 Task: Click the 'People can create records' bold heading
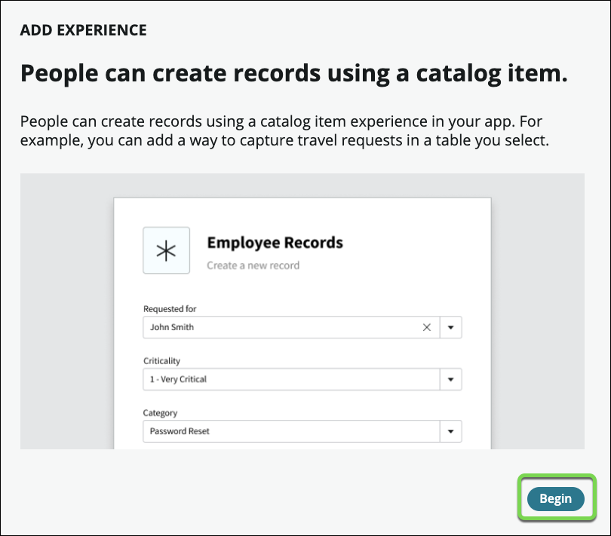point(293,74)
